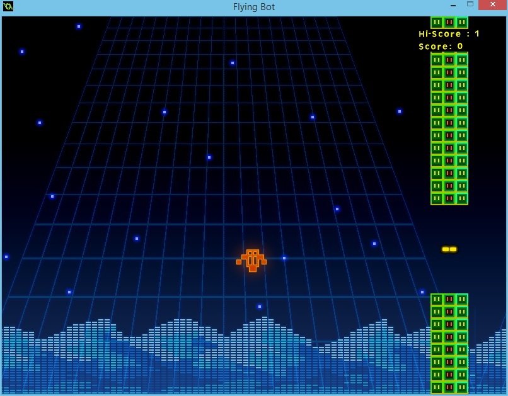The image size is (508, 396).
Task: Click the blue star just below the robot
Action: tap(260, 307)
